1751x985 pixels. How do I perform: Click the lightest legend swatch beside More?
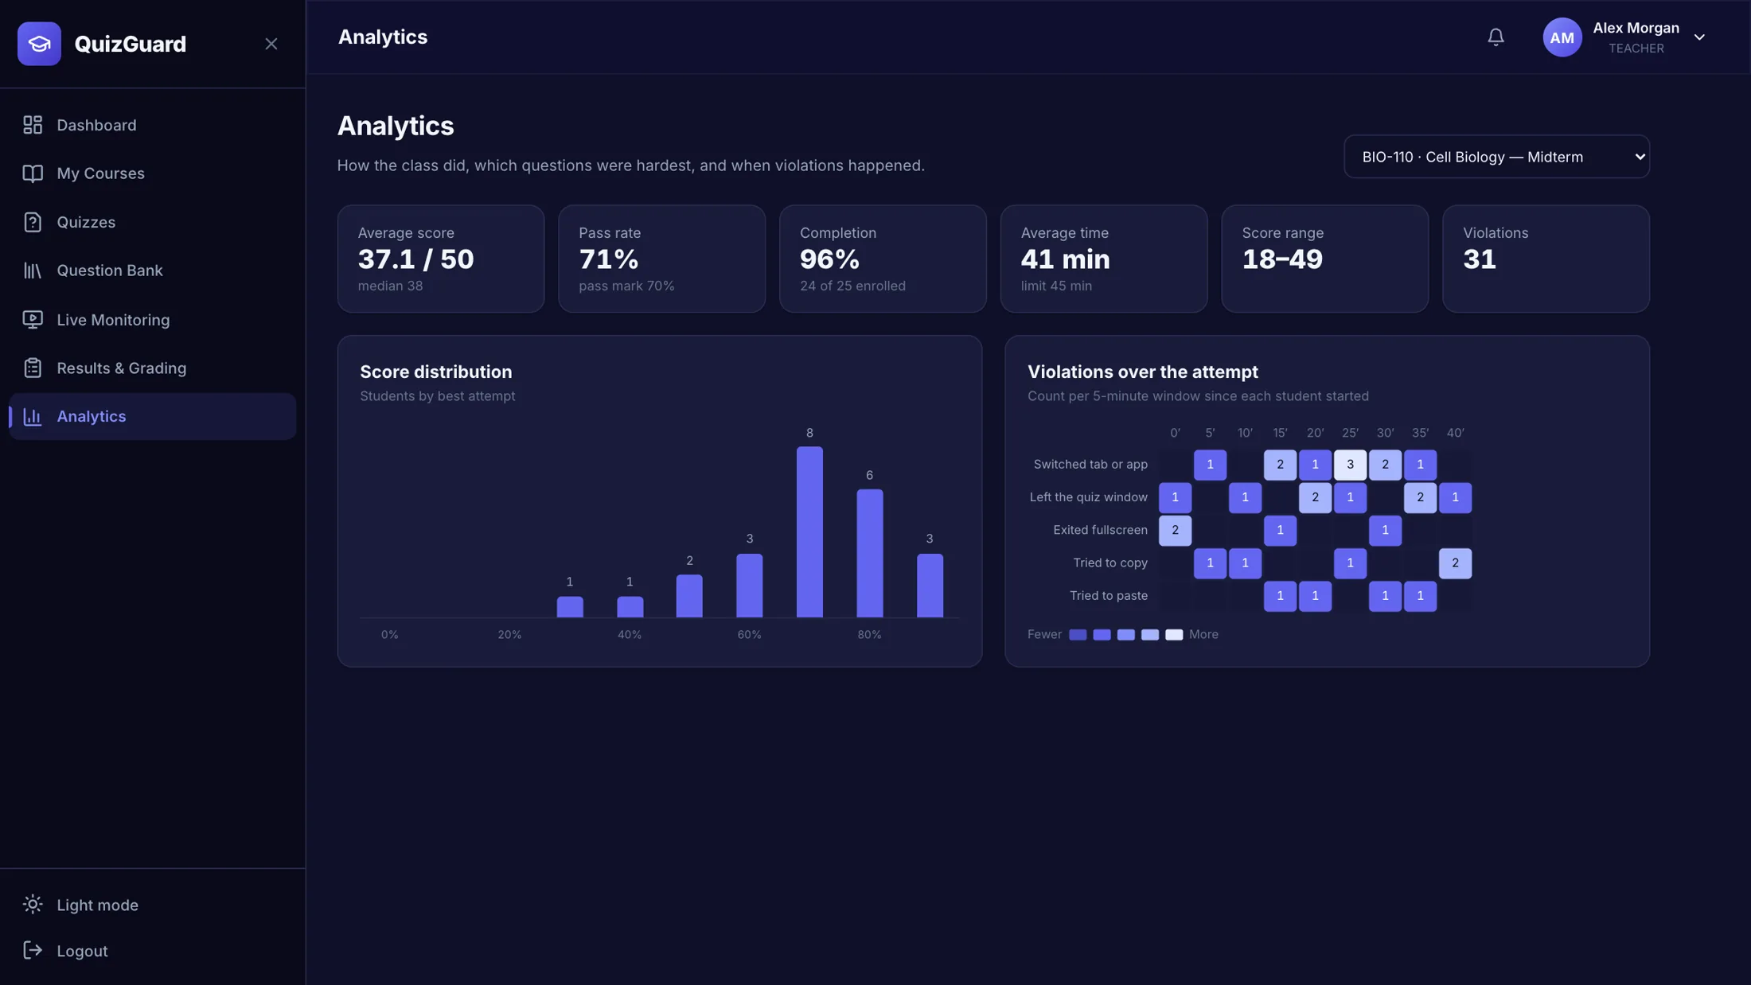point(1174,635)
